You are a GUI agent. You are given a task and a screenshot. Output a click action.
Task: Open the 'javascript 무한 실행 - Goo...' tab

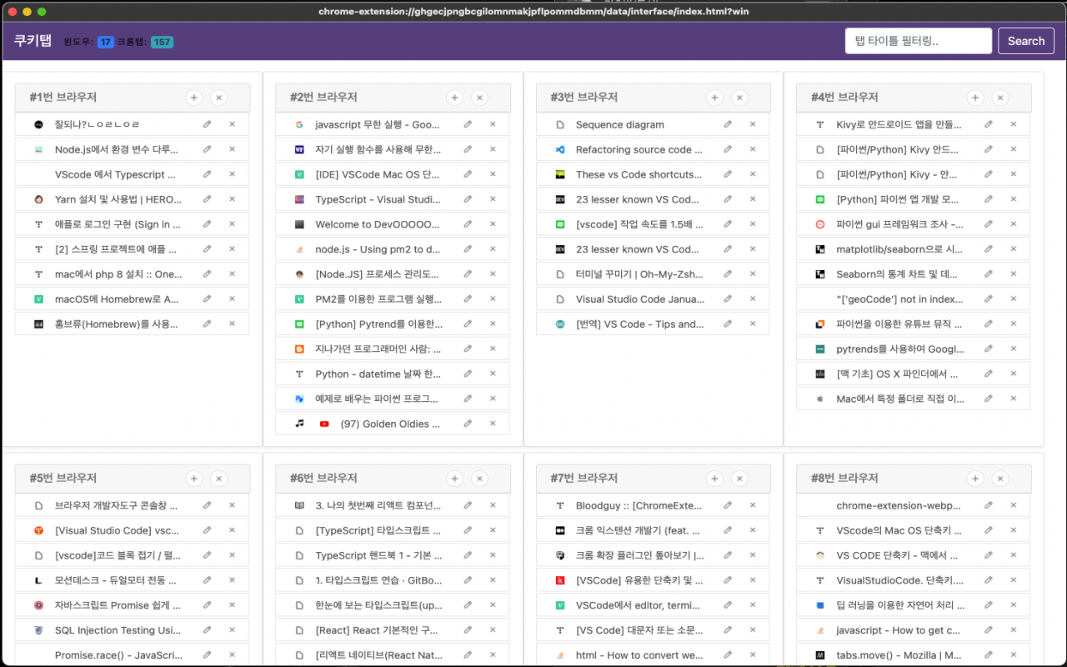tap(377, 125)
